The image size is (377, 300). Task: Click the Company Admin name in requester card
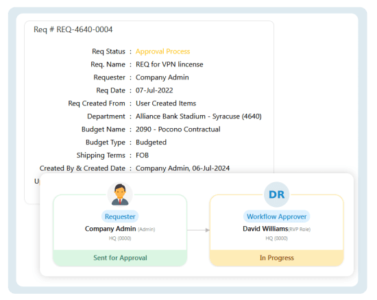coord(110,229)
